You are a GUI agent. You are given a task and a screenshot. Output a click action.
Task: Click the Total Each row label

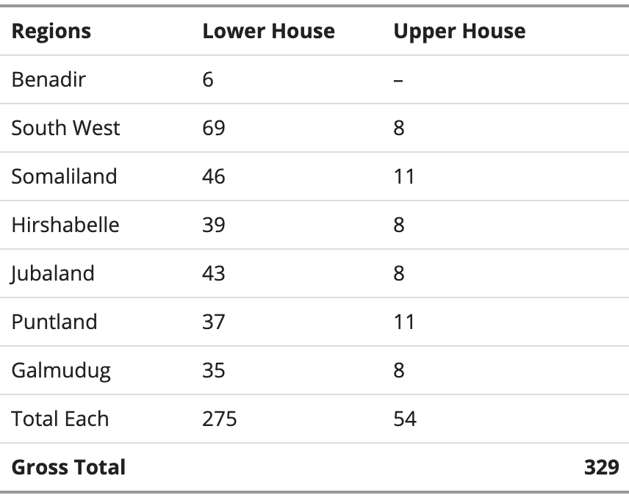pos(60,419)
